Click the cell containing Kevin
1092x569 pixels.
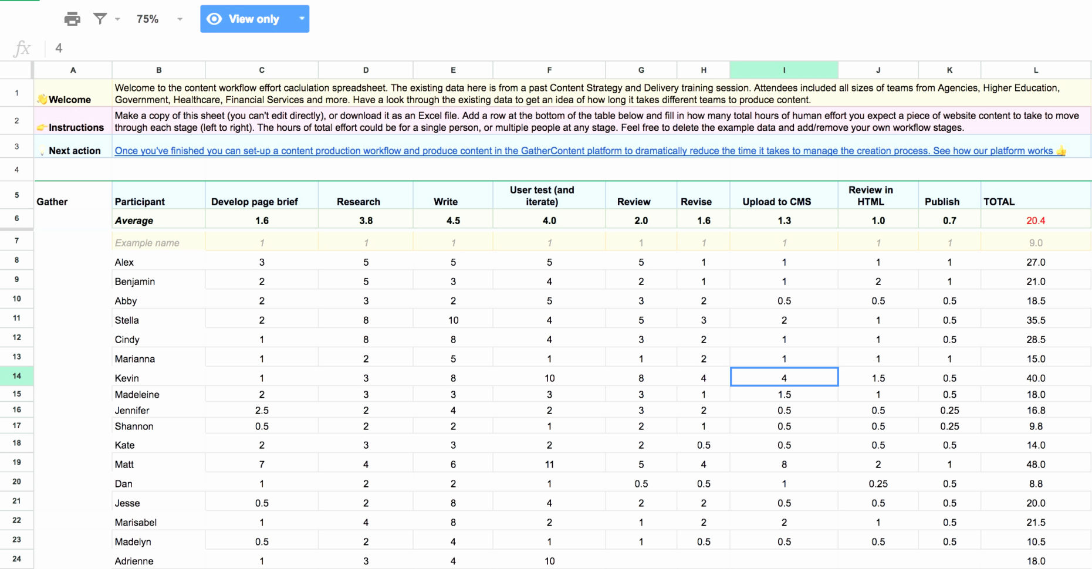pyautogui.click(x=126, y=378)
